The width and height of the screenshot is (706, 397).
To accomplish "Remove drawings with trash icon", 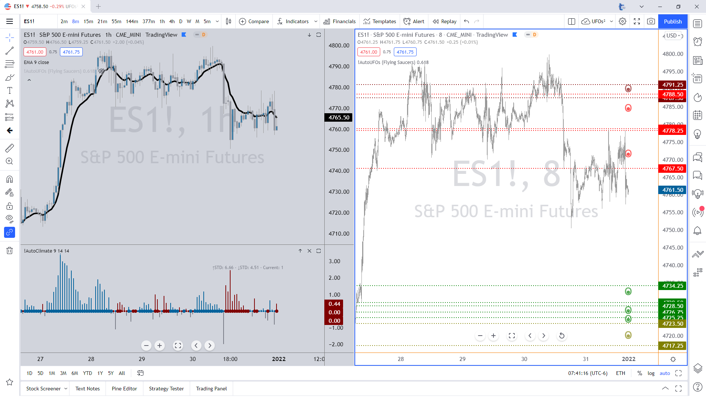I will pyautogui.click(x=10, y=250).
